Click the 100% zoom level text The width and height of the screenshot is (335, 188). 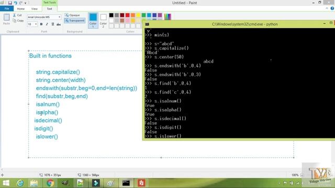click(x=295, y=175)
